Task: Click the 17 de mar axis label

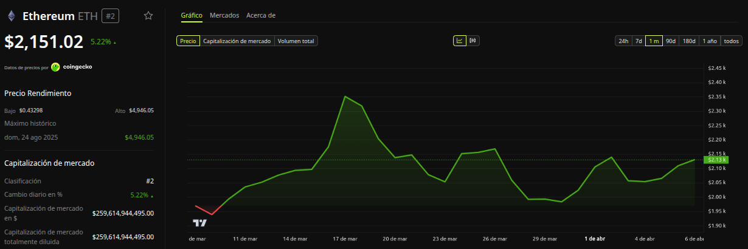Action: (345, 239)
